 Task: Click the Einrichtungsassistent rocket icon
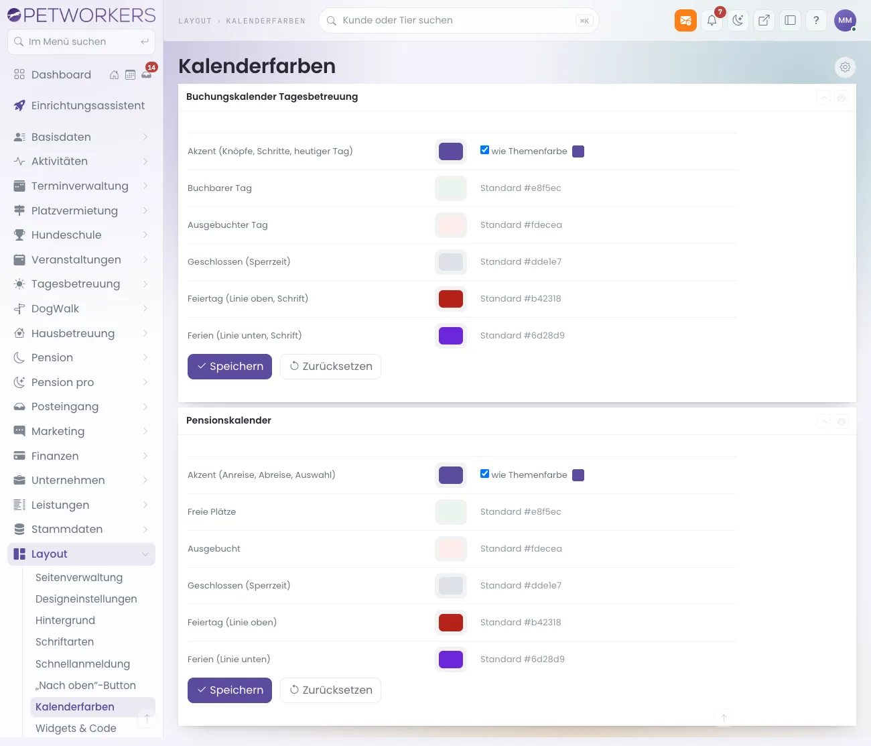(x=19, y=105)
